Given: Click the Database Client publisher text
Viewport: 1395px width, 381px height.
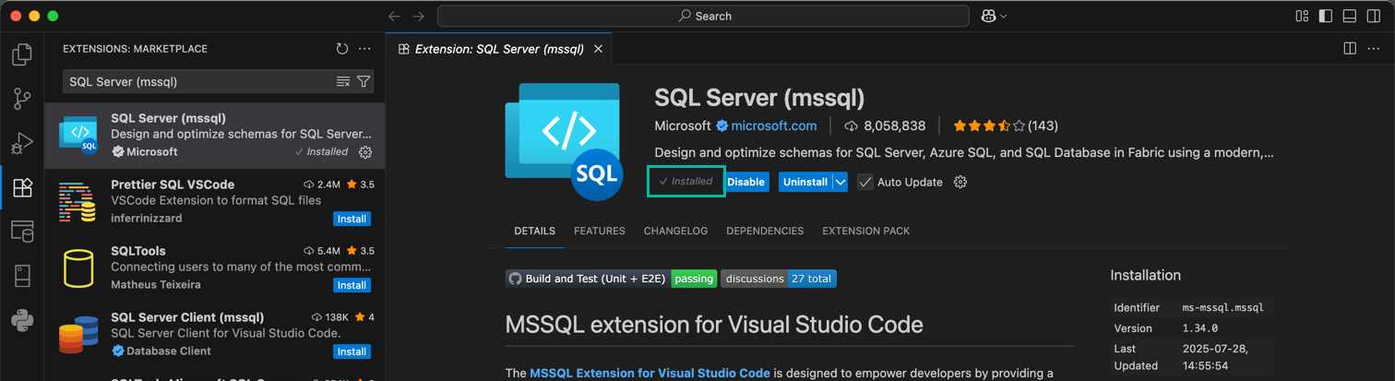Looking at the screenshot, I should [169, 351].
